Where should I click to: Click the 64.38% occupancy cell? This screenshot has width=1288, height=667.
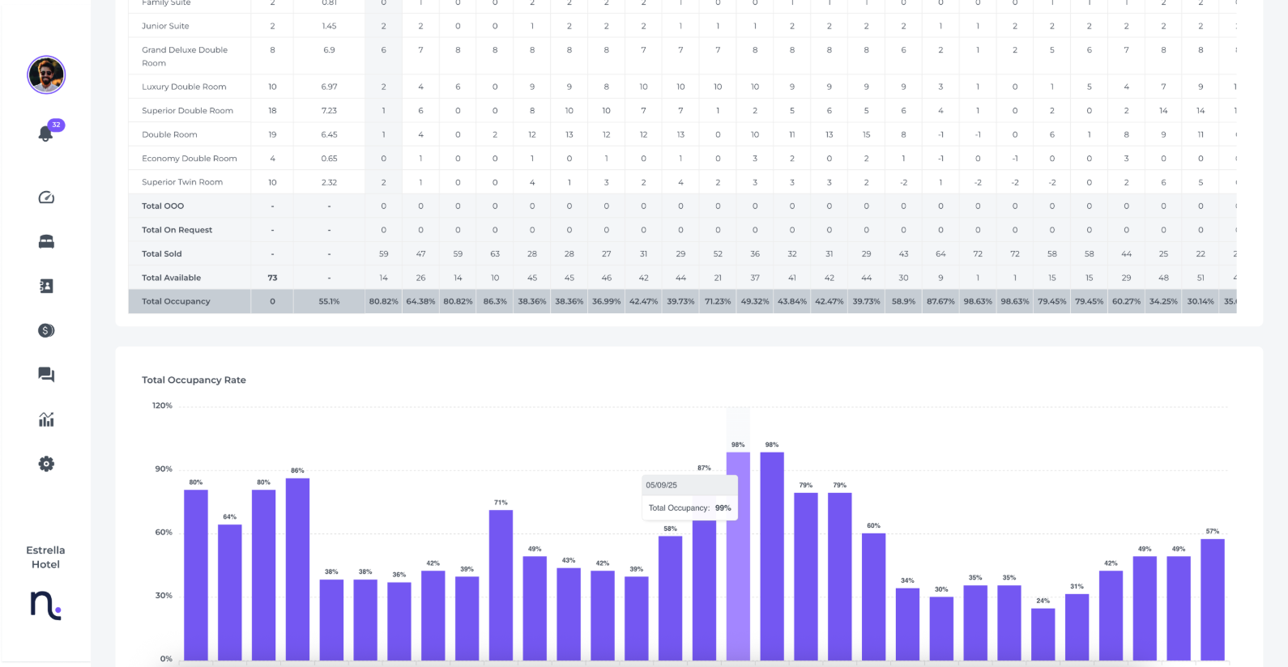click(x=420, y=301)
